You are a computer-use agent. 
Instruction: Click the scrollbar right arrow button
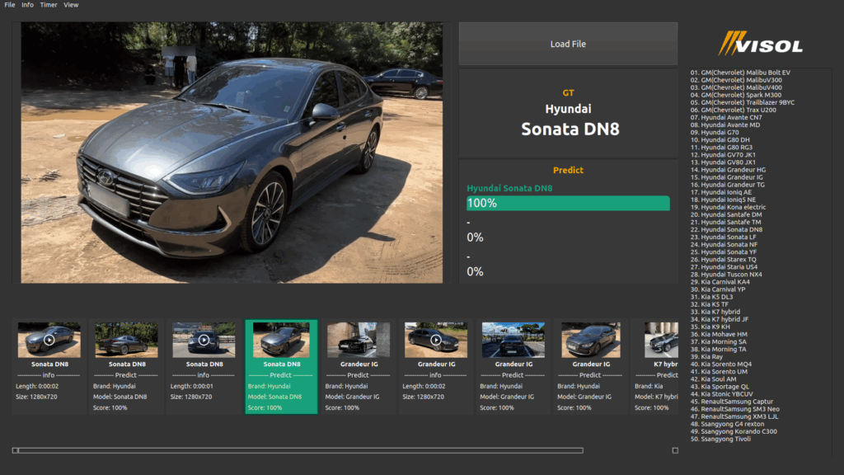coord(675,450)
